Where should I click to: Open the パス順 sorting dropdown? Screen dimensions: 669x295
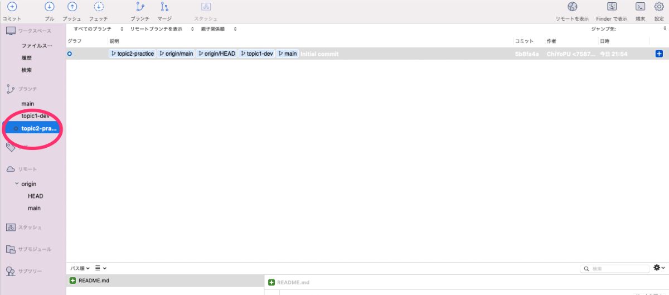click(80, 268)
